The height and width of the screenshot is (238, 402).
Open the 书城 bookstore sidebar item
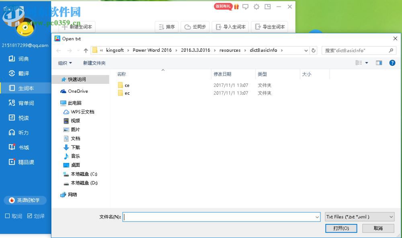(x=19, y=147)
